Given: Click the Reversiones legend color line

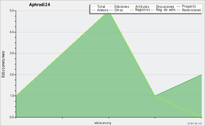Looking at the screenshot, I should point(179,10).
